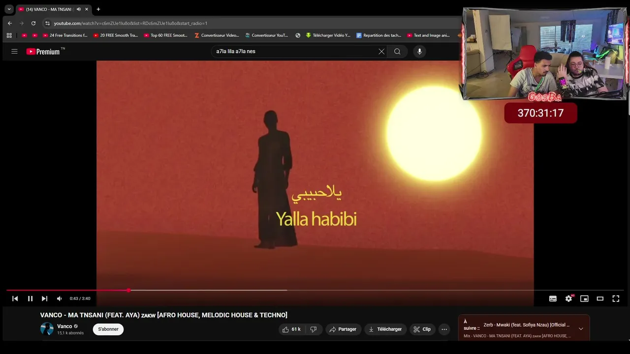The height and width of the screenshot is (354, 630).
Task: Click the Télécharger download button
Action: pyautogui.click(x=385, y=329)
